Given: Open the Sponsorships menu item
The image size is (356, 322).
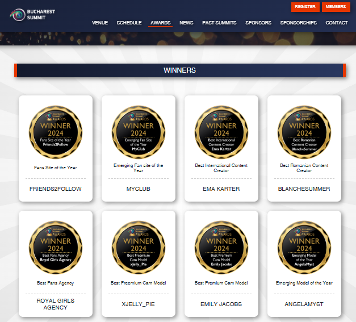Looking at the screenshot, I should (x=298, y=23).
